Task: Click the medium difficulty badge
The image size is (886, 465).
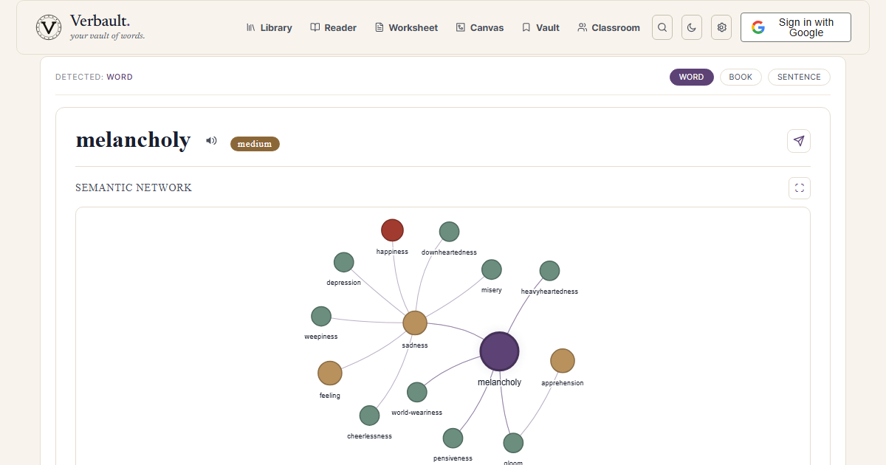Action: click(x=255, y=144)
